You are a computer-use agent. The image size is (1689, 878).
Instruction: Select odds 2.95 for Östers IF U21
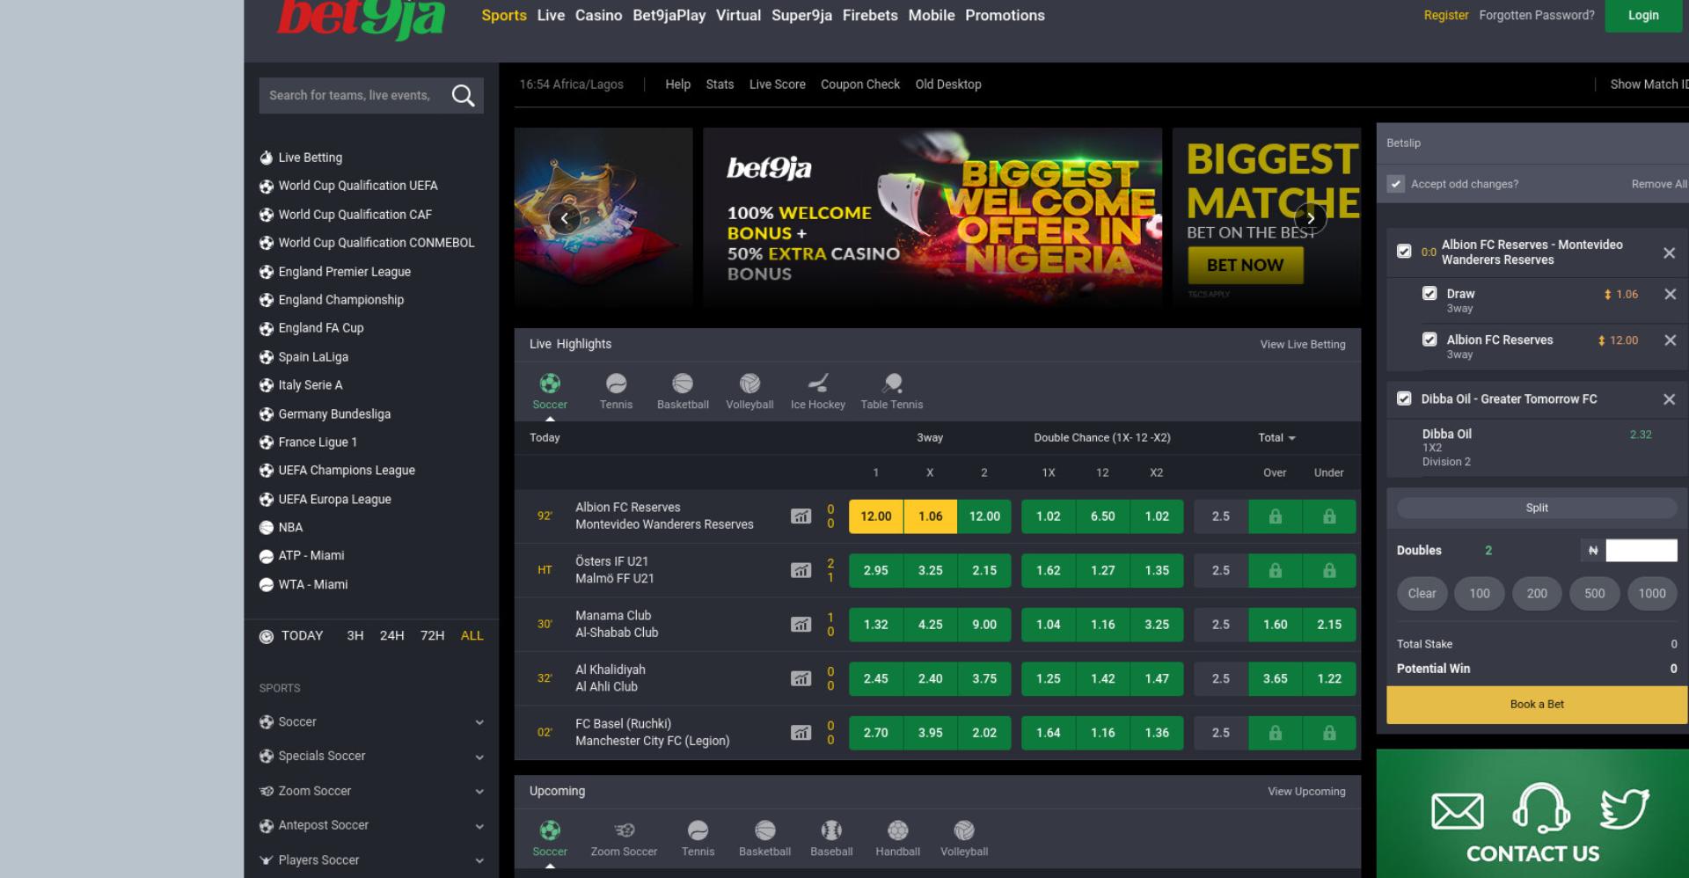875,570
